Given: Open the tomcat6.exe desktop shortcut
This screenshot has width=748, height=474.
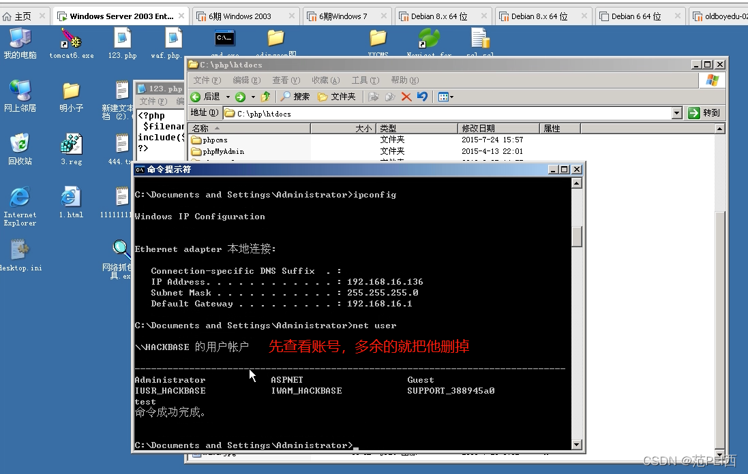Looking at the screenshot, I should [71, 43].
